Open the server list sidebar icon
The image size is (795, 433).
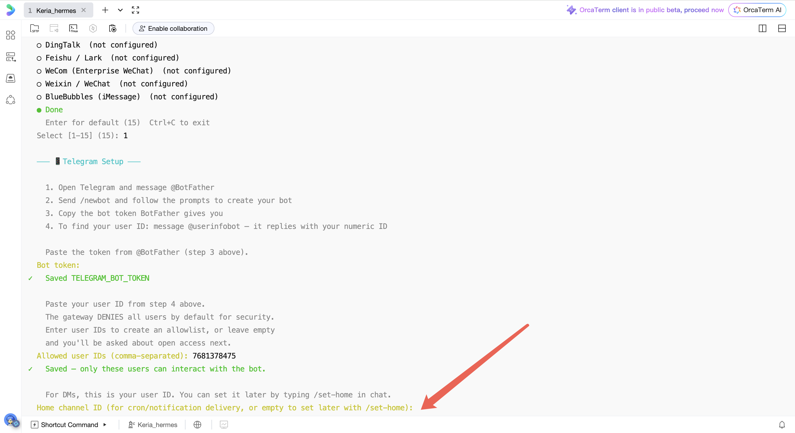click(x=11, y=57)
